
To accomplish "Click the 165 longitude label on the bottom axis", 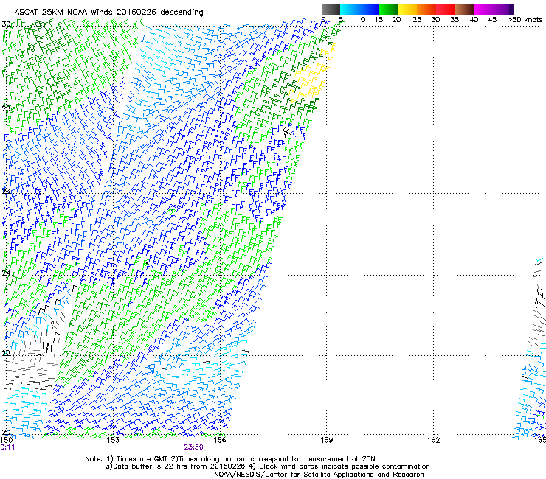I will click(540, 440).
